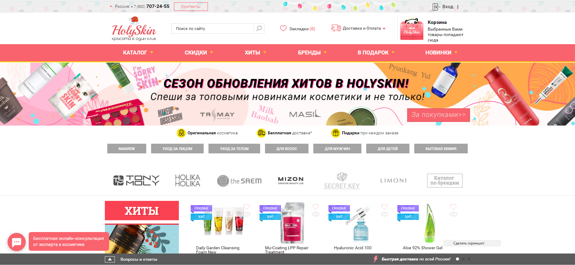
Task: Add Mu-Coating LPP Repair to favorites
Action: [316, 207]
